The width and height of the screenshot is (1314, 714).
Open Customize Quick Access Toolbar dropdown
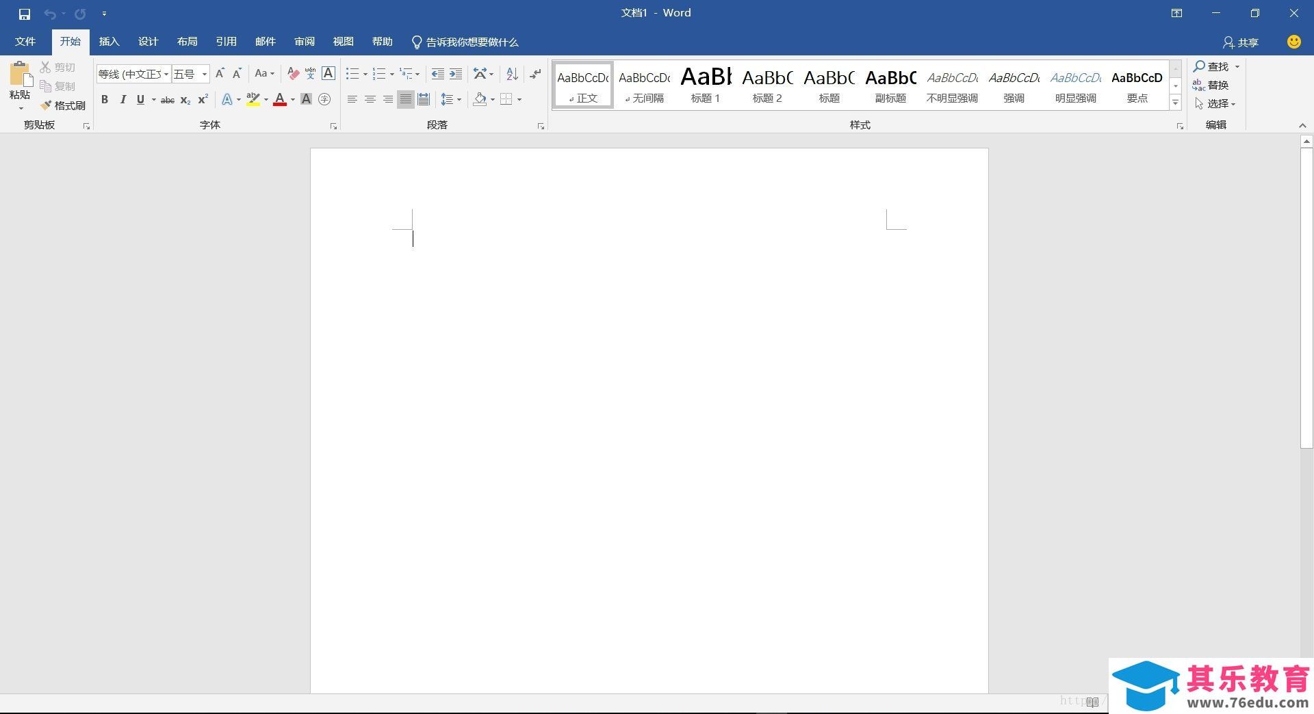104,14
